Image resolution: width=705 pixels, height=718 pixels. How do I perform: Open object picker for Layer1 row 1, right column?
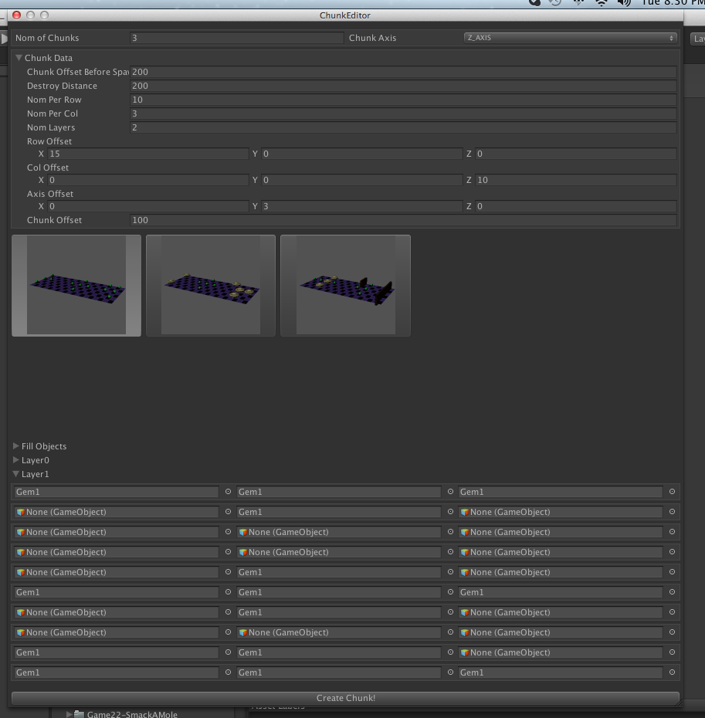[x=672, y=491]
